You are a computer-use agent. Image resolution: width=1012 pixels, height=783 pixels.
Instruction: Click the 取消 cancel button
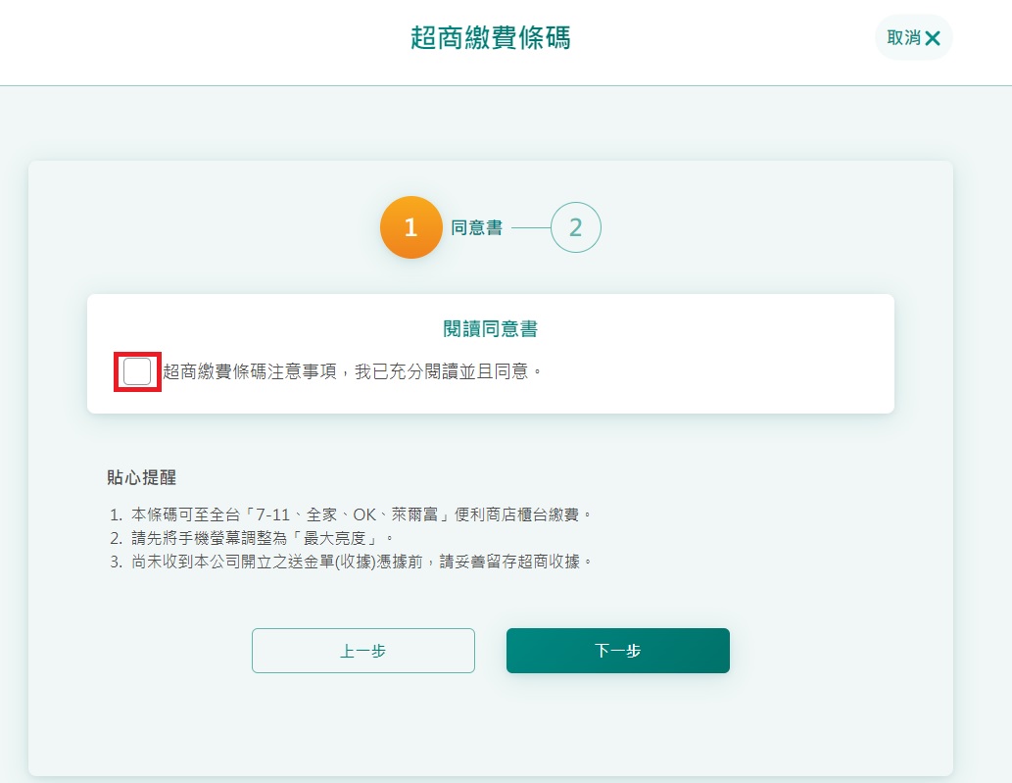tap(913, 38)
